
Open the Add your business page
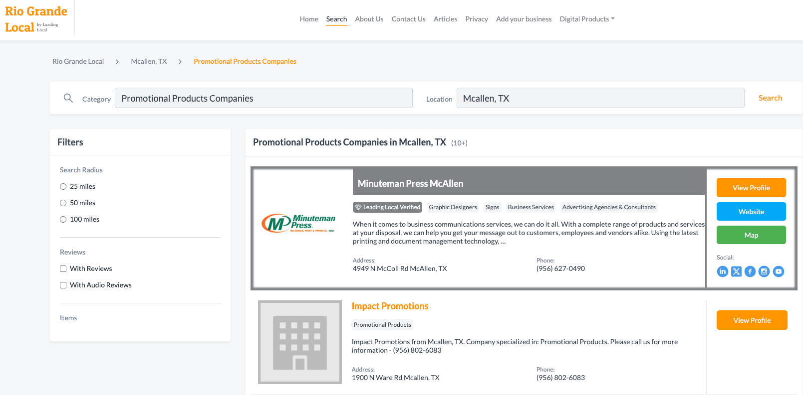(524, 19)
